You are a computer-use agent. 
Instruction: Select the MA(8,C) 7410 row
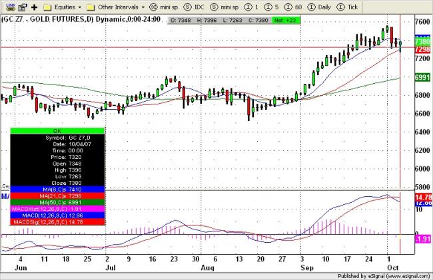57,190
